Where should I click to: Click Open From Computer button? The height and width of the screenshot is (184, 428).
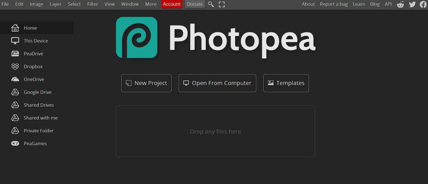[x=217, y=83]
